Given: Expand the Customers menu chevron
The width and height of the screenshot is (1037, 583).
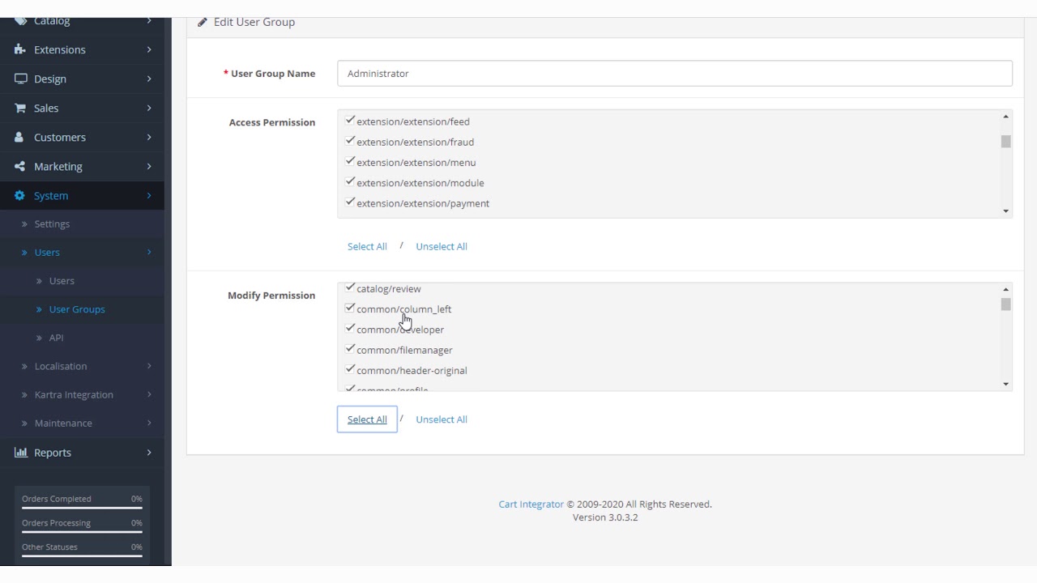Looking at the screenshot, I should [x=149, y=137].
